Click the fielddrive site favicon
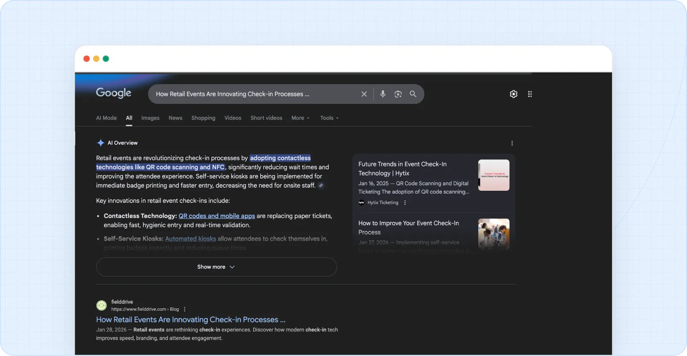Viewport: 687px width, 356px height. tap(101, 305)
